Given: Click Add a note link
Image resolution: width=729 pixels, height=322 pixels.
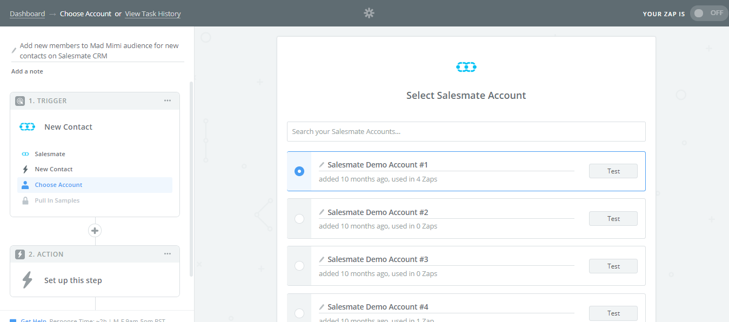Looking at the screenshot, I should click(27, 71).
